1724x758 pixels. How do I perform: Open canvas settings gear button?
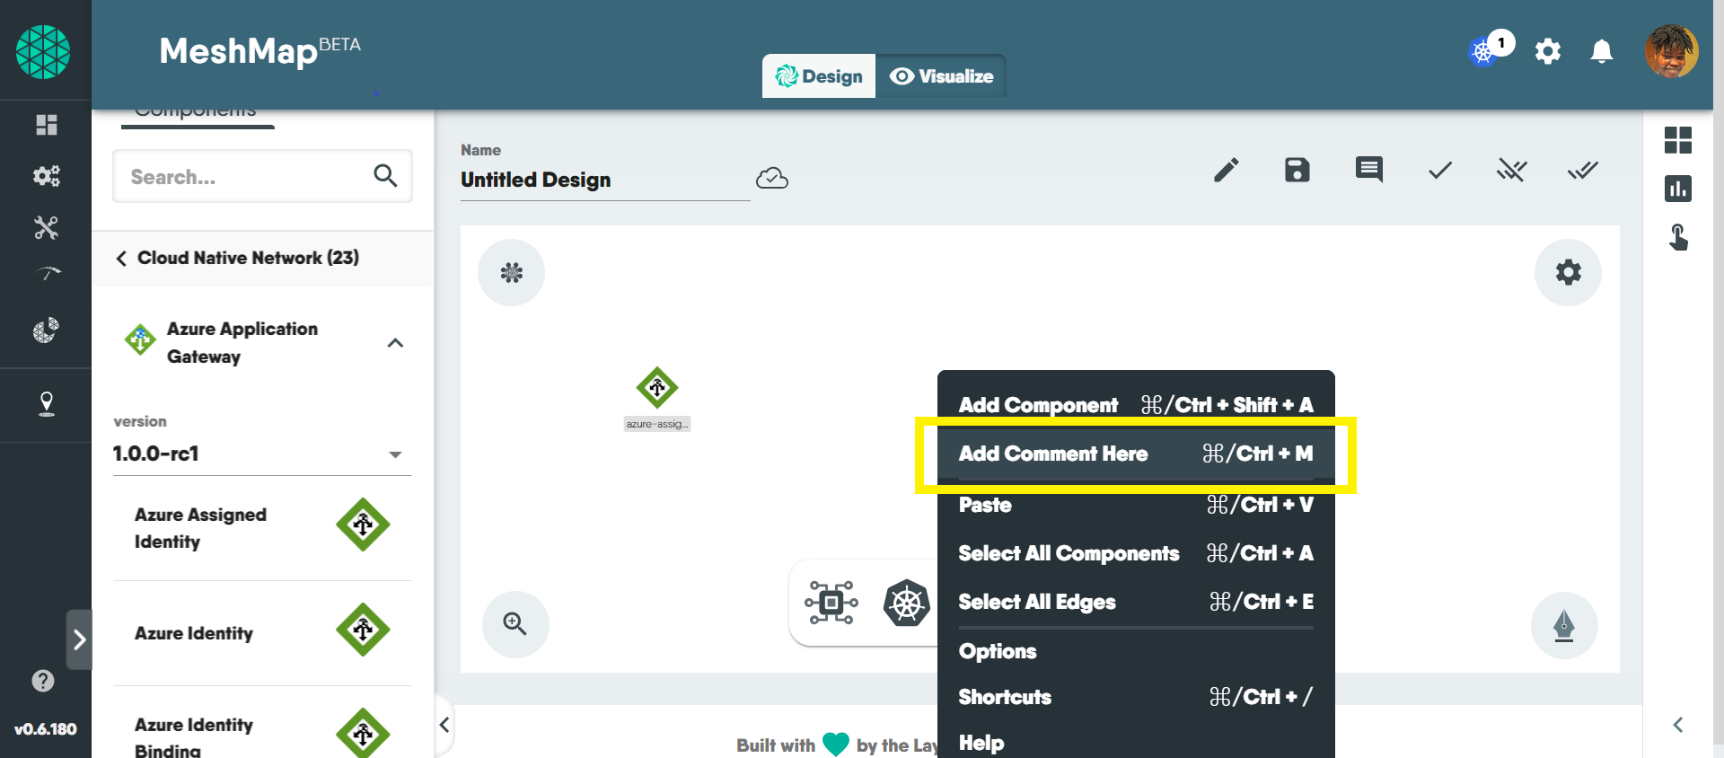pyautogui.click(x=1567, y=272)
